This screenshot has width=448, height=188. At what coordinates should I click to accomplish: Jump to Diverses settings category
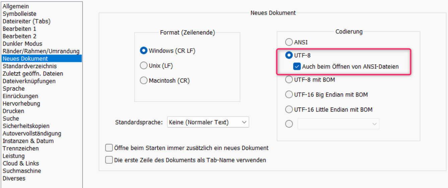point(14,178)
